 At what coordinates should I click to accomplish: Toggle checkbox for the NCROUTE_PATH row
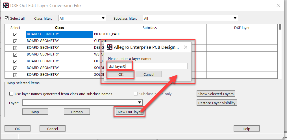pos(15,34)
